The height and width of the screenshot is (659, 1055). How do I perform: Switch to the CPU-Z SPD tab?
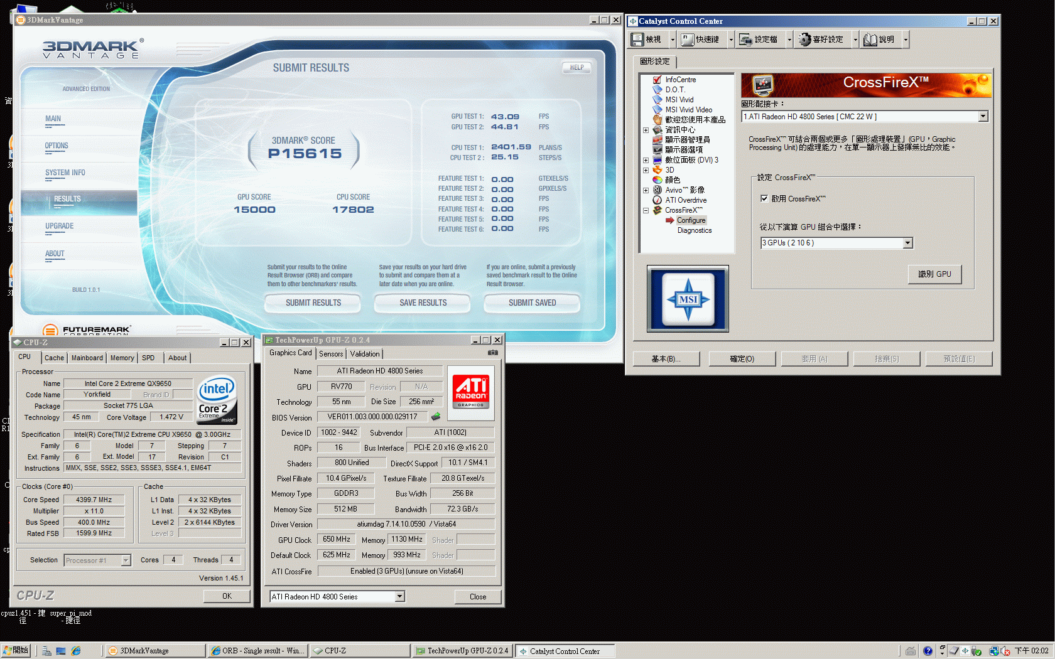[148, 358]
